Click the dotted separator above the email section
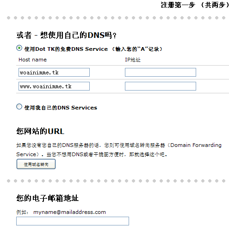The width and height of the screenshot is (229, 231). point(116,181)
